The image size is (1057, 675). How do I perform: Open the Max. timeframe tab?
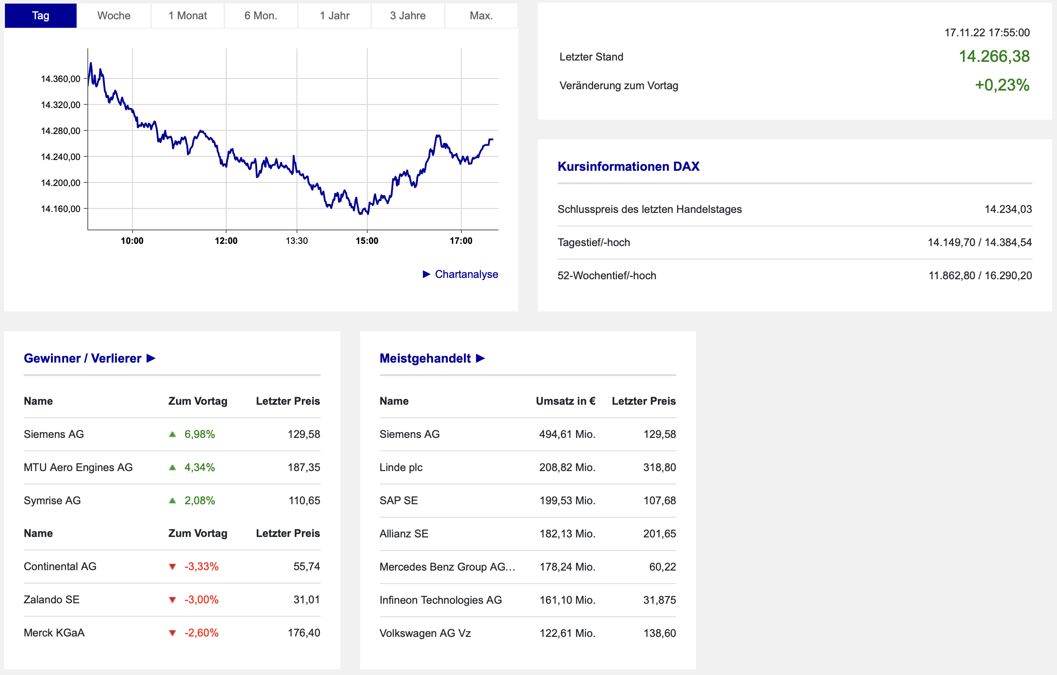click(481, 16)
